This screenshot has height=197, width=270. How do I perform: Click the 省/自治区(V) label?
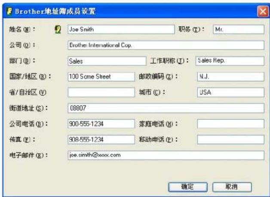point(28,92)
